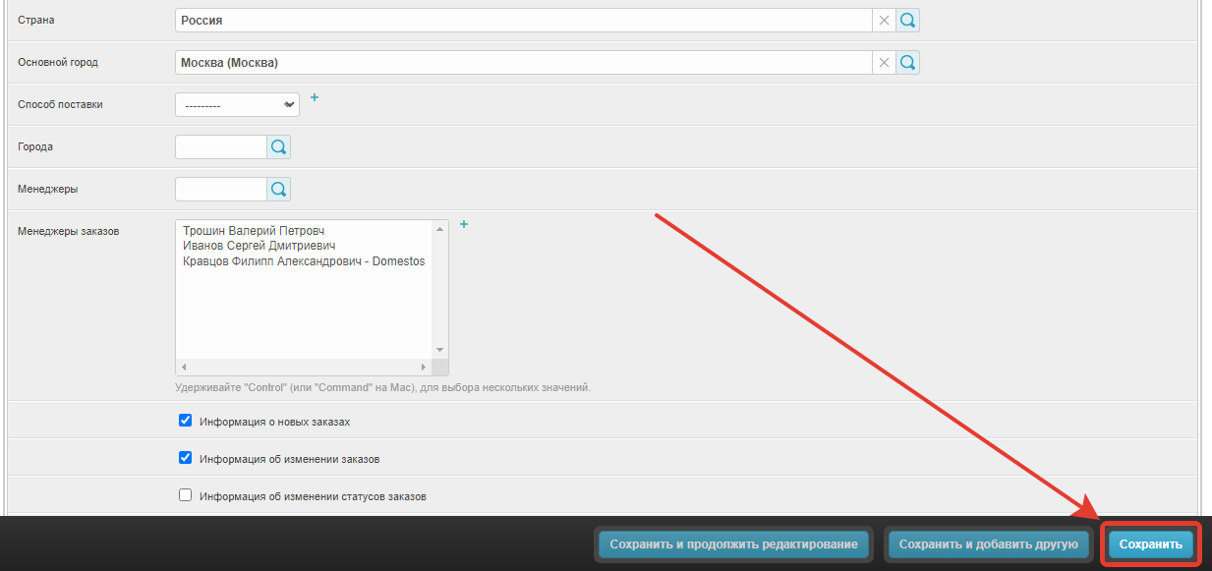Click Сохранить и продолжить редактирование
The image size is (1212, 571).
pos(733,544)
